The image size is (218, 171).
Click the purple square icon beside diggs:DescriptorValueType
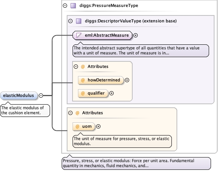(x=79, y=21)
